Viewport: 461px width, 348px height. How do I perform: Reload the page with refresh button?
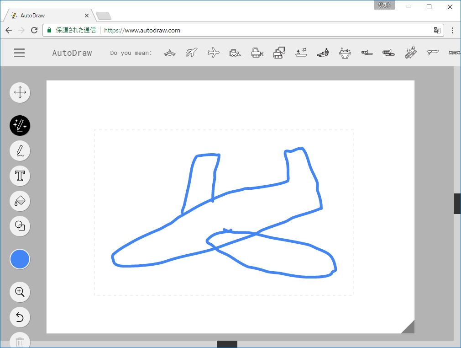pos(34,30)
